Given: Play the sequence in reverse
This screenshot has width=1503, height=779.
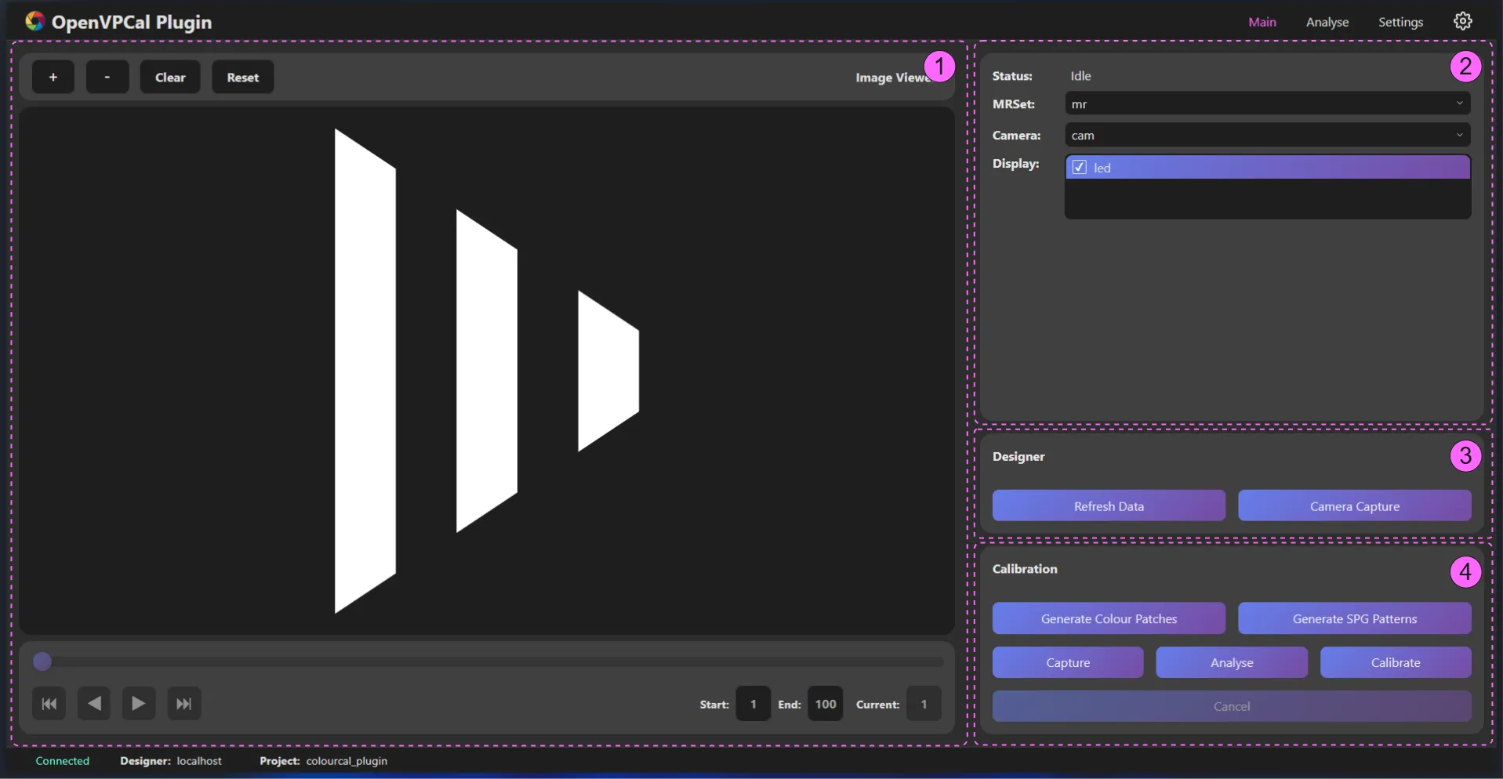Looking at the screenshot, I should [94, 704].
